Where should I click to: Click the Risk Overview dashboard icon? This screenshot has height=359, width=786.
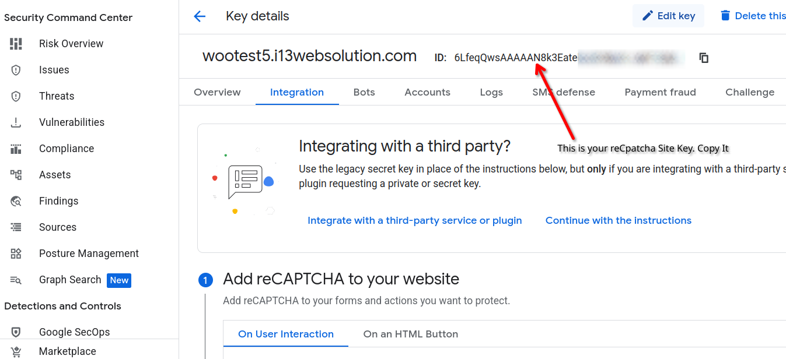pyautogui.click(x=16, y=44)
